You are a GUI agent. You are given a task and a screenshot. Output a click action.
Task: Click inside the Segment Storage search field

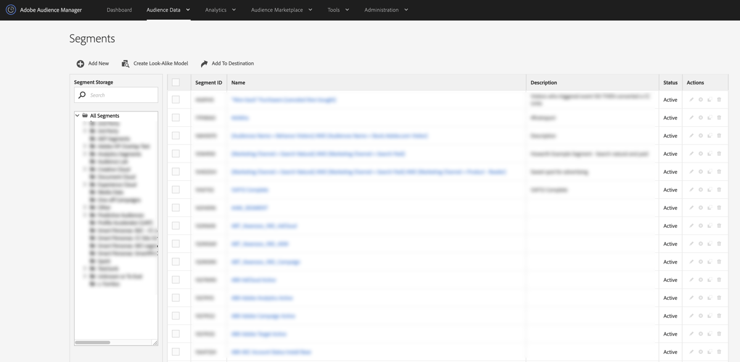pyautogui.click(x=117, y=95)
